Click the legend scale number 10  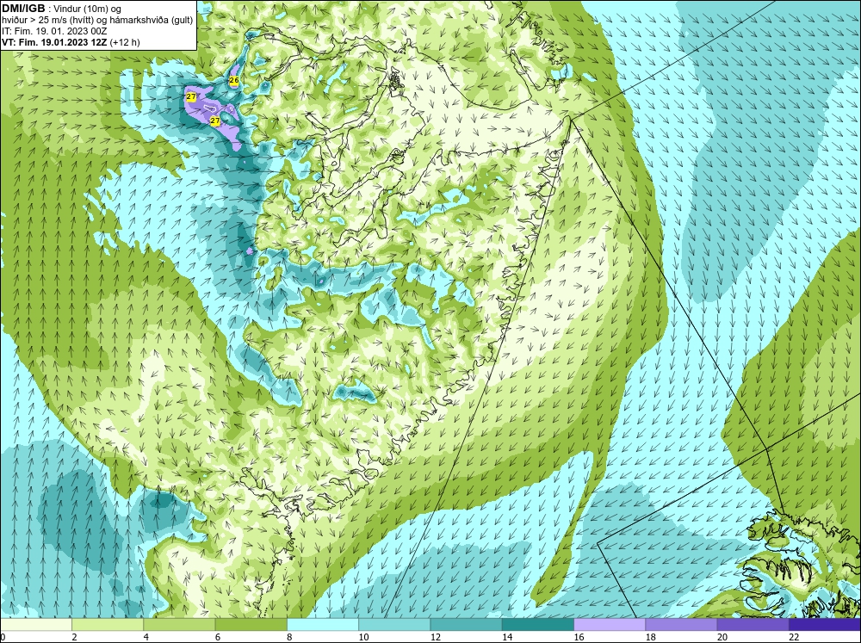363,636
